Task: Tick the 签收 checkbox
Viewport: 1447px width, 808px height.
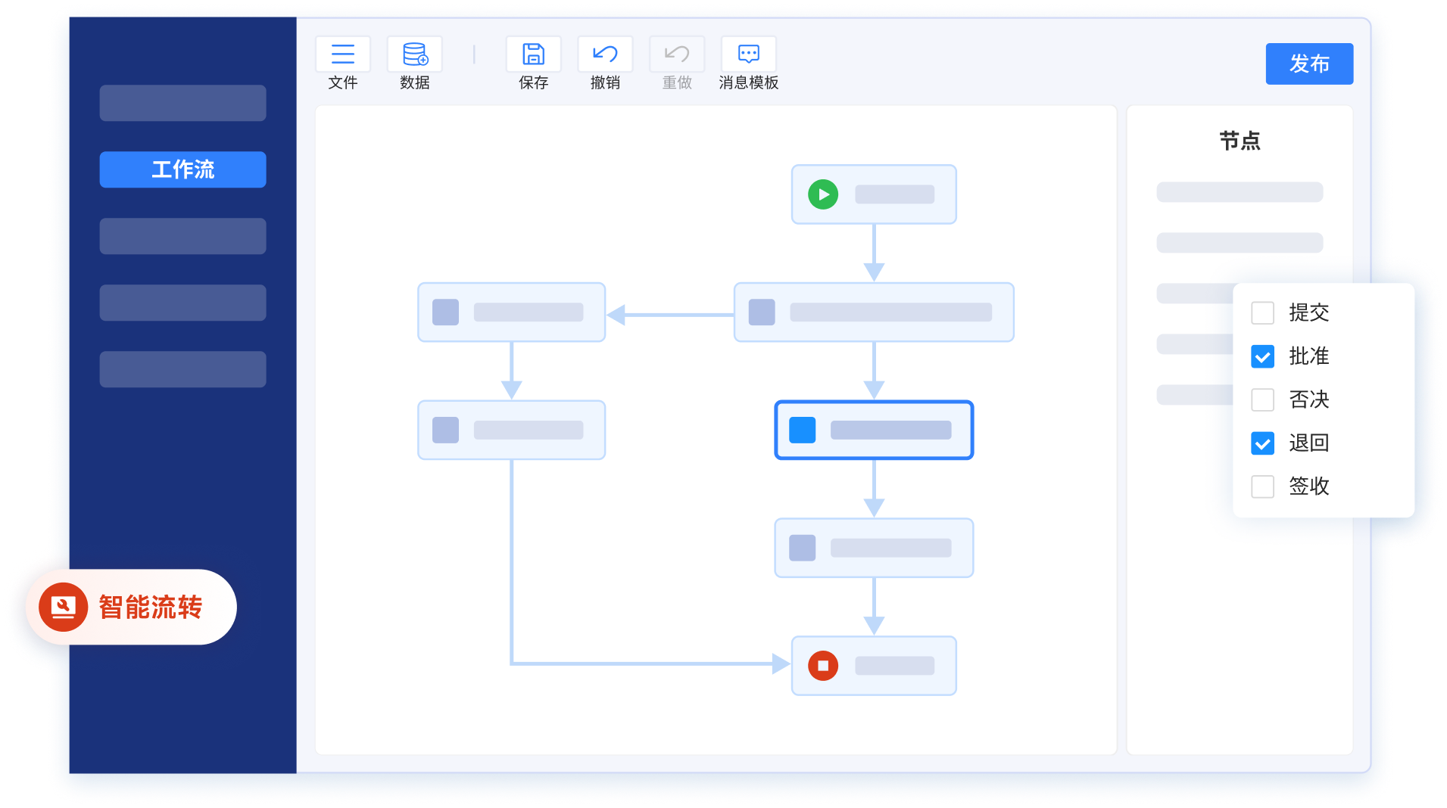Action: click(x=1262, y=486)
